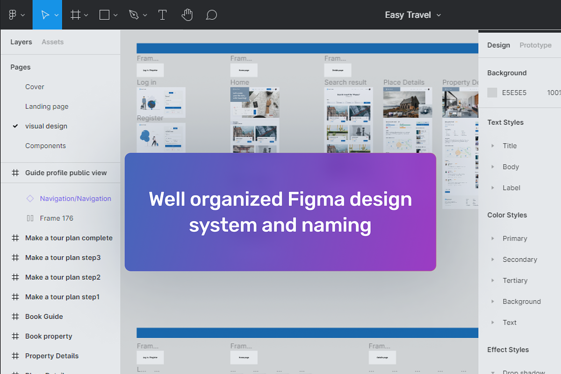Screen dimensions: 561x374
Task: Select the Book property layer
Action: [49, 336]
